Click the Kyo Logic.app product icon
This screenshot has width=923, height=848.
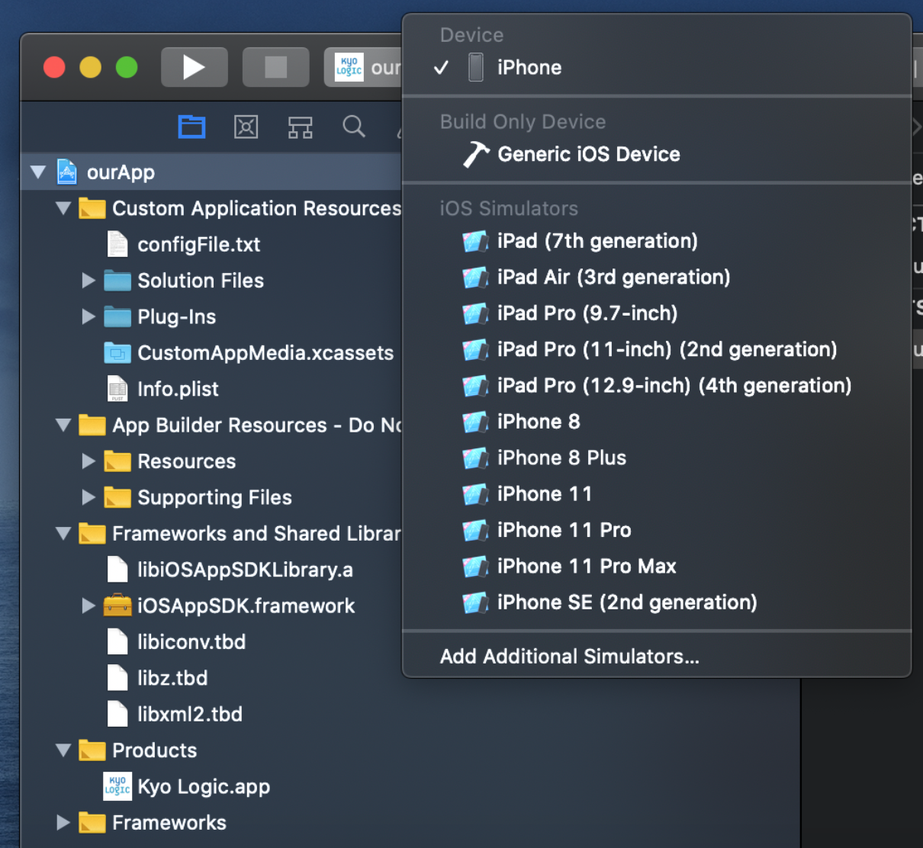[x=117, y=786]
